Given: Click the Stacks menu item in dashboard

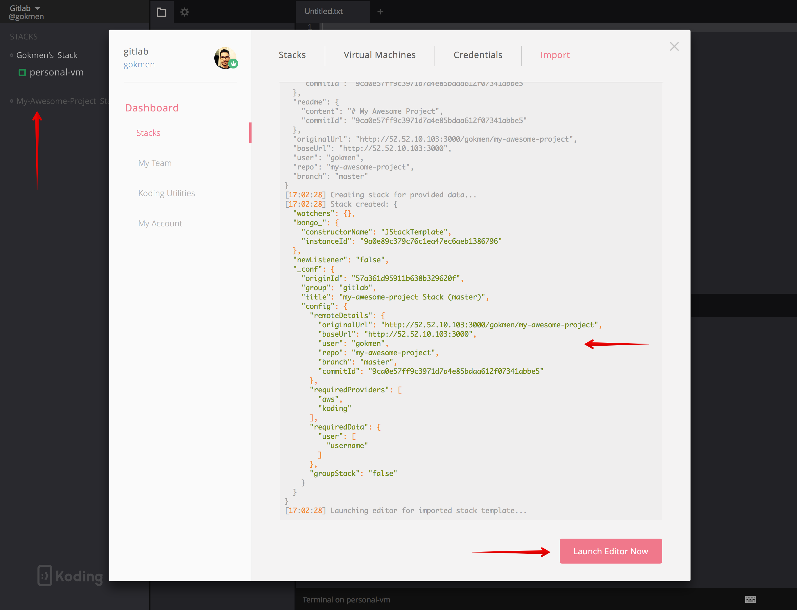Looking at the screenshot, I should click(148, 133).
